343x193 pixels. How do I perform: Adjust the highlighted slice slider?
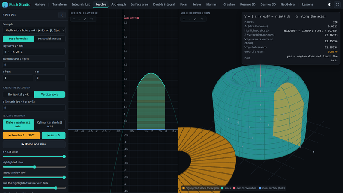click(x=34, y=167)
